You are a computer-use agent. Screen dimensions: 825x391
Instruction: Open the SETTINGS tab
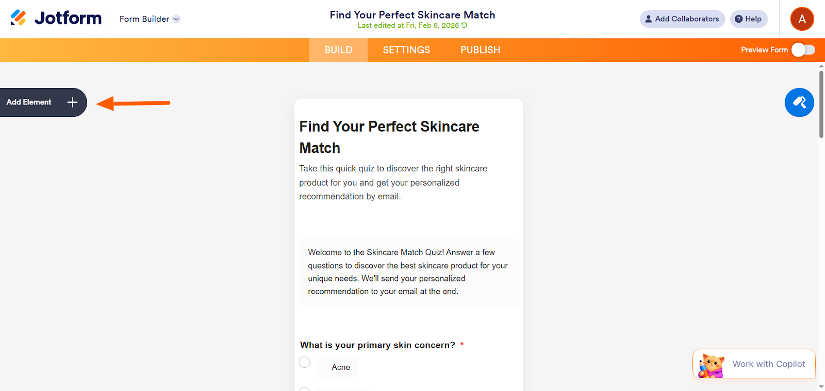406,50
